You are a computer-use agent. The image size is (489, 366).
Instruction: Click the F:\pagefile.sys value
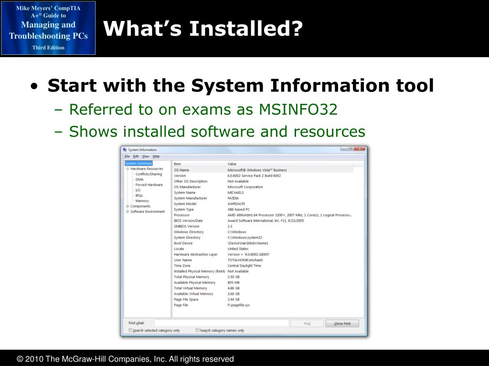239,305
